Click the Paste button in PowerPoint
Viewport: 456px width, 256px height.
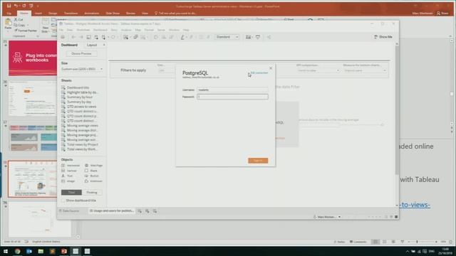8,23
